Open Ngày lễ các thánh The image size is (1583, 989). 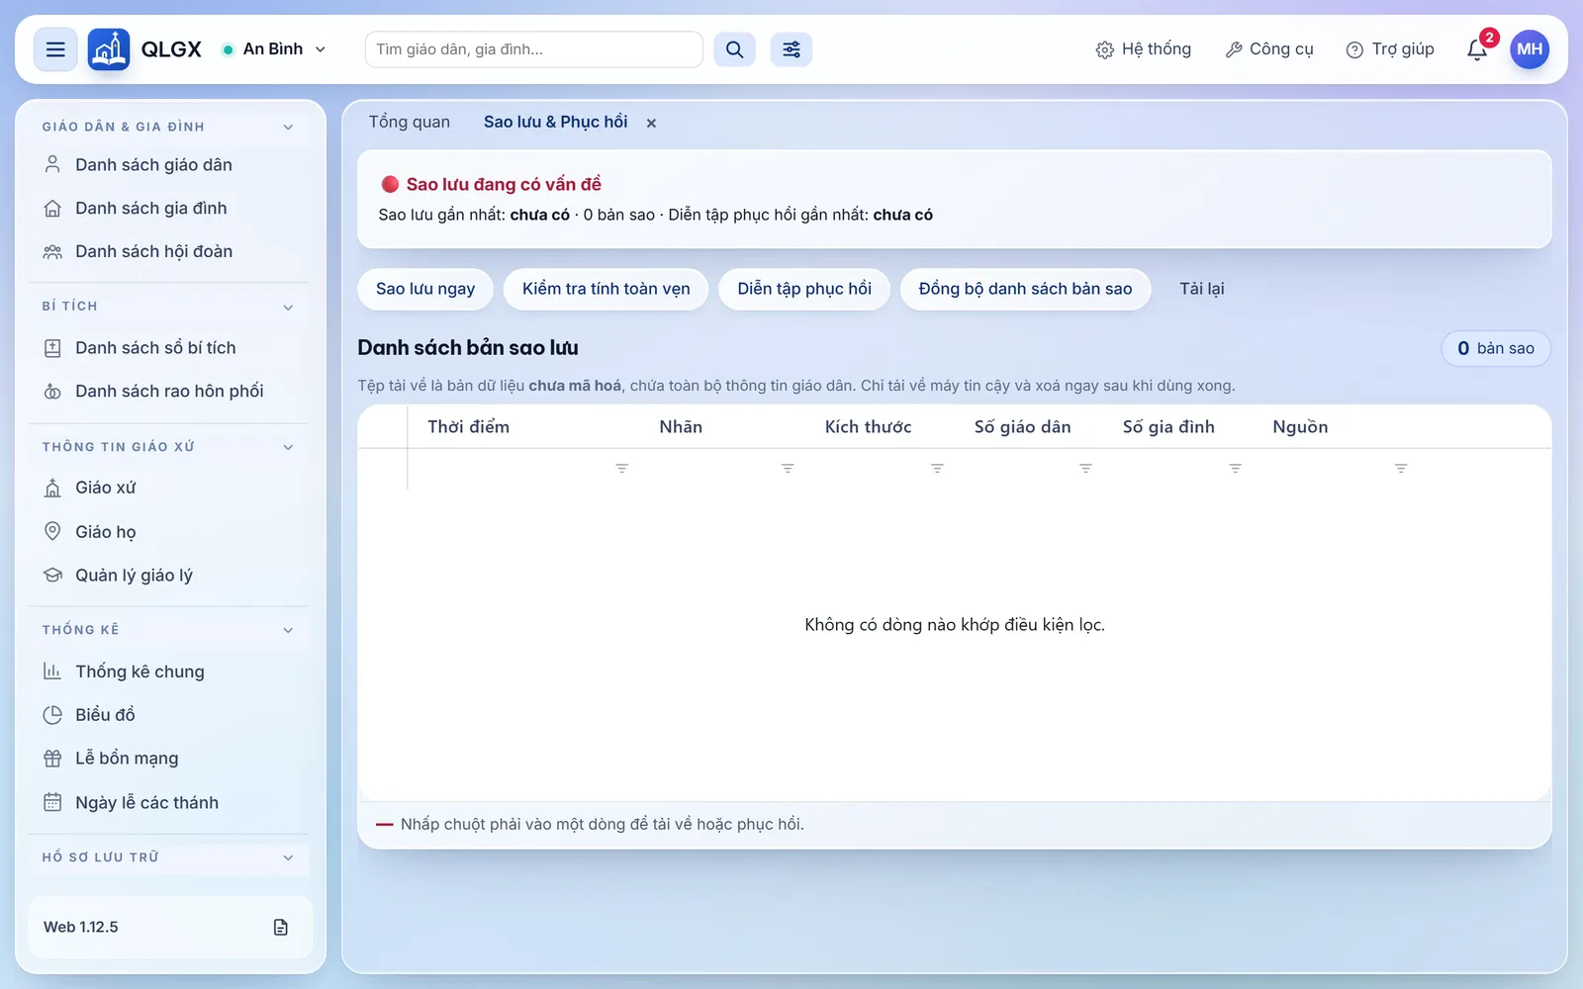(169, 802)
